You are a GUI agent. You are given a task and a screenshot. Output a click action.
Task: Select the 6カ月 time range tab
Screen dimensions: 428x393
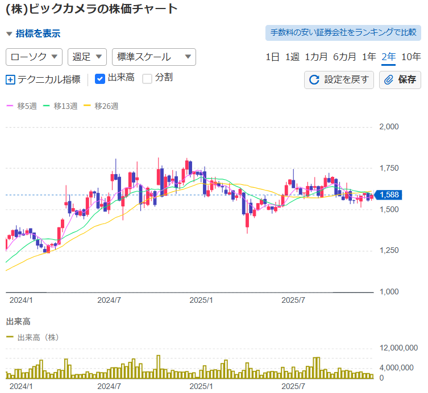[x=344, y=57]
